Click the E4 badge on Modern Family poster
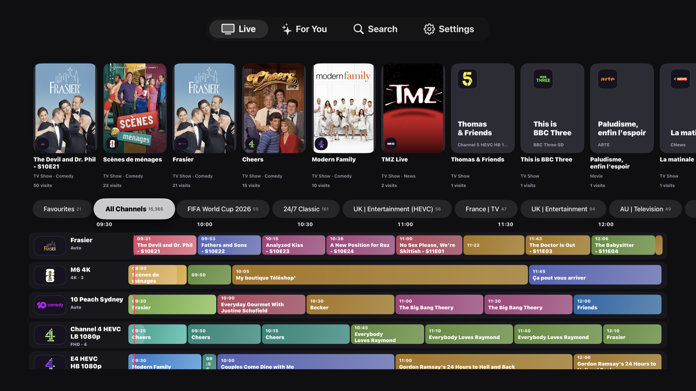The width and height of the screenshot is (696, 391). (x=321, y=144)
